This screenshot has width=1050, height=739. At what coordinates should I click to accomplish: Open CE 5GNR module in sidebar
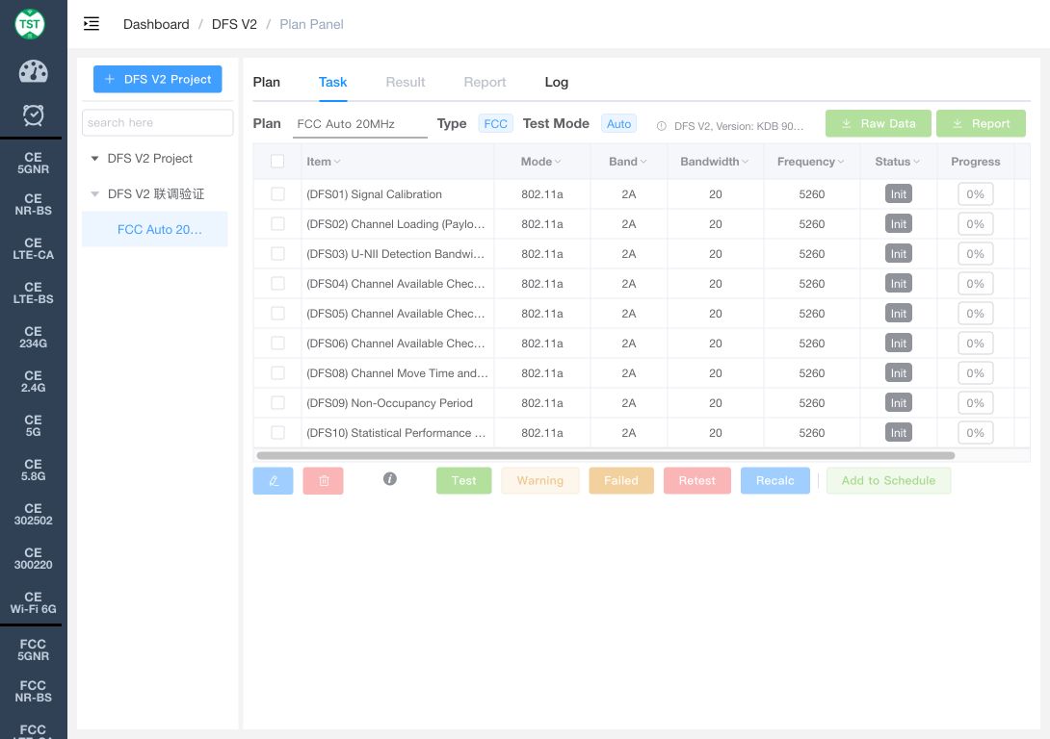click(33, 164)
